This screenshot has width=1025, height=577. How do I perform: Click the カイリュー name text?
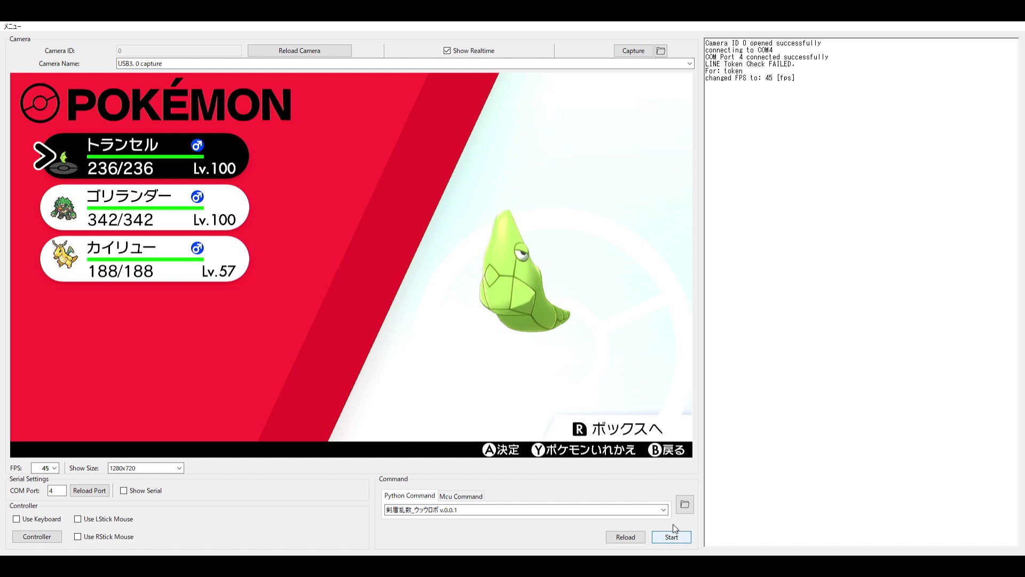click(121, 247)
